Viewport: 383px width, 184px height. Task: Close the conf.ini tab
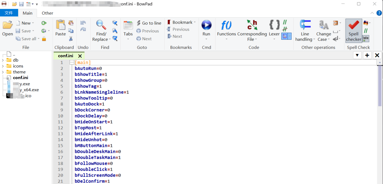pos(80,56)
